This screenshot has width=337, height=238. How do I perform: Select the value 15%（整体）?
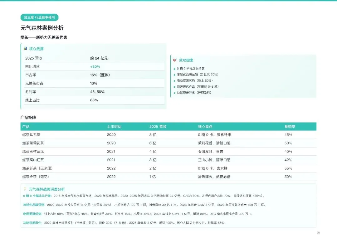point(100,75)
